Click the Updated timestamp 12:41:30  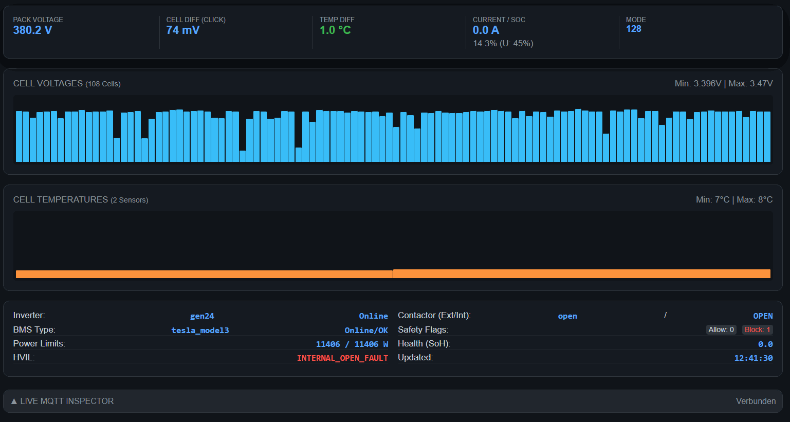(x=753, y=358)
